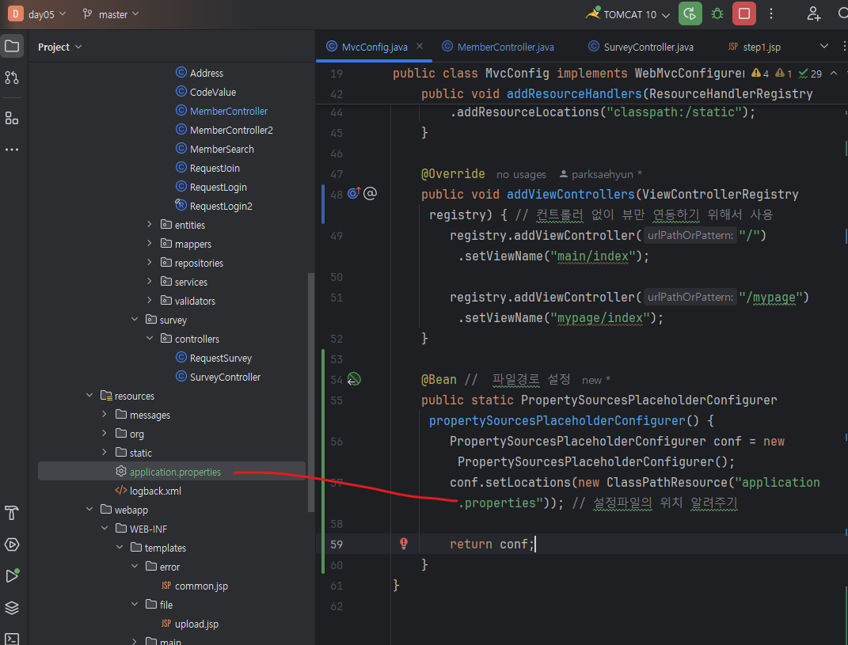Open the toolbar more actions menu
Screen dimensions: 848x645
pyautogui.click(x=771, y=14)
